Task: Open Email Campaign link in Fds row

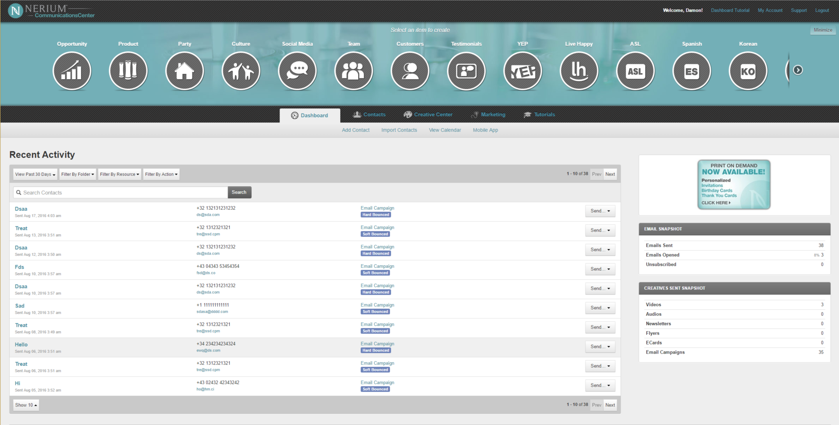Action: click(x=377, y=266)
